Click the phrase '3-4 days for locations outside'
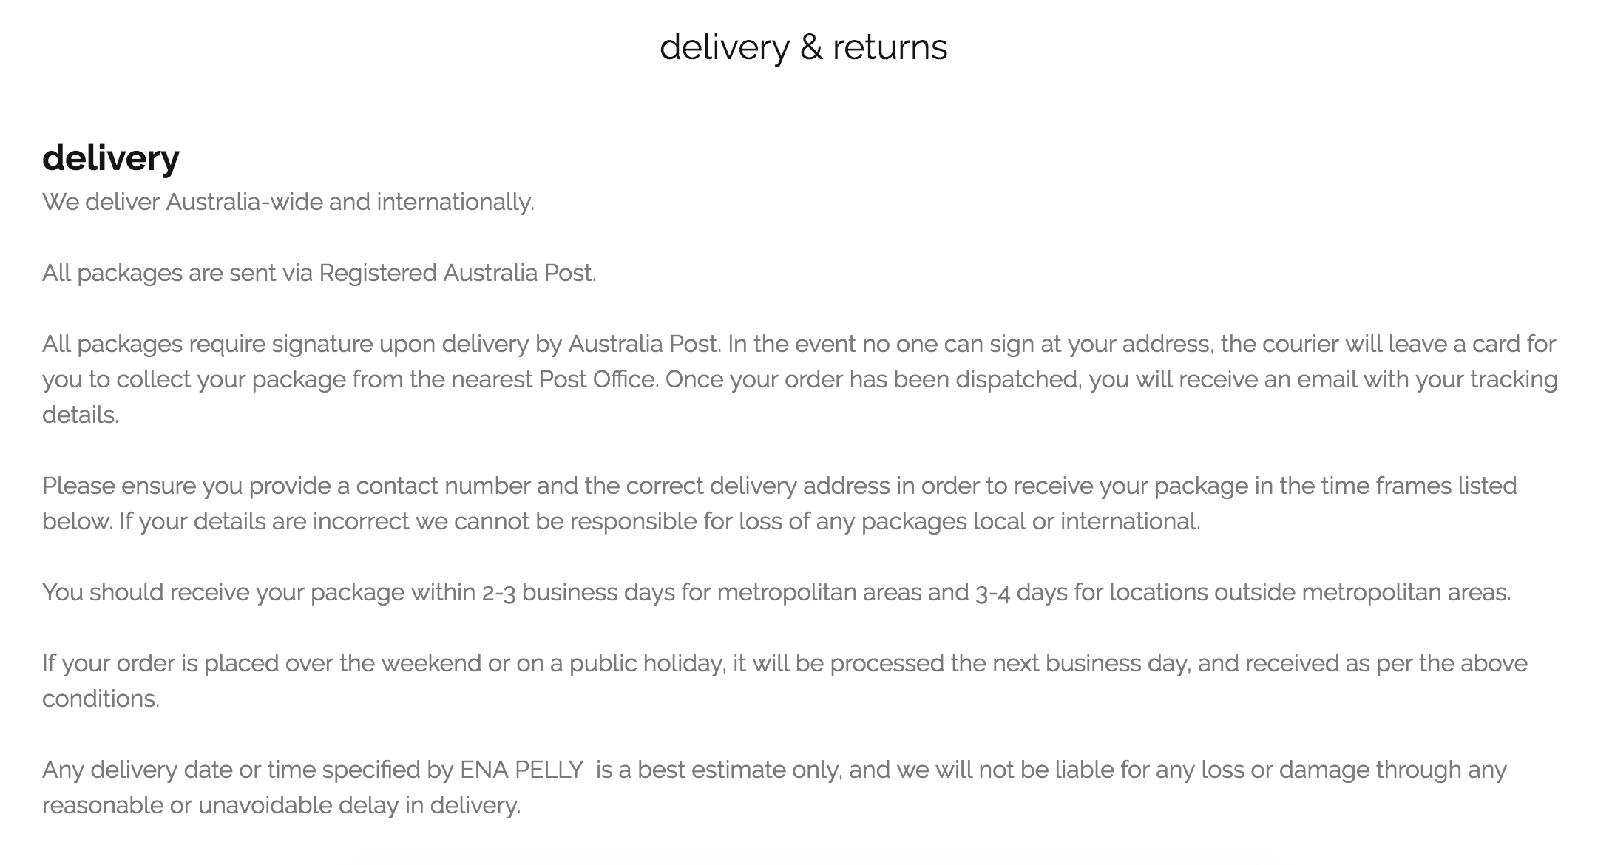Screen dimensions: 1612x865 pyautogui.click(x=1135, y=592)
